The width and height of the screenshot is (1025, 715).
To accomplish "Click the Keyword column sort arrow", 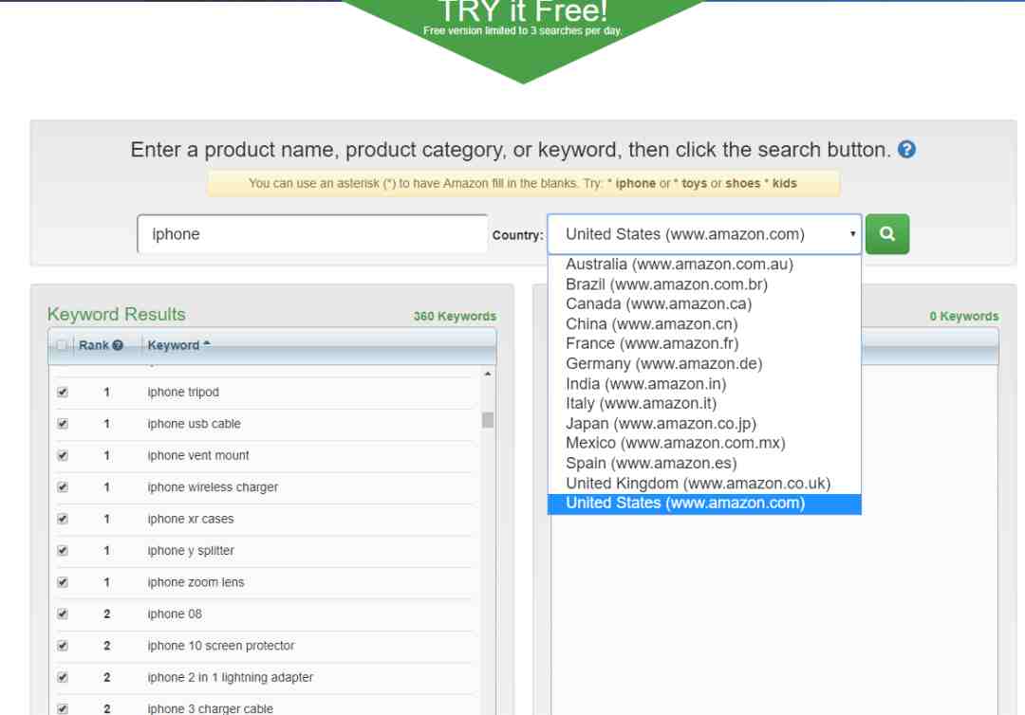I will pos(207,345).
